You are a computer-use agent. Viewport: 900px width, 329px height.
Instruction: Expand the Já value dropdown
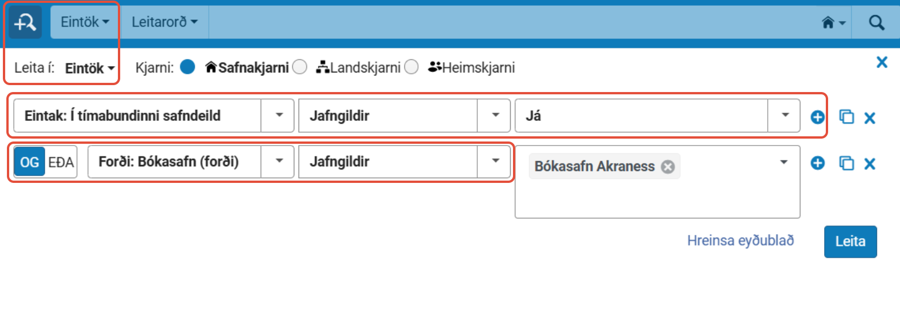point(784,115)
